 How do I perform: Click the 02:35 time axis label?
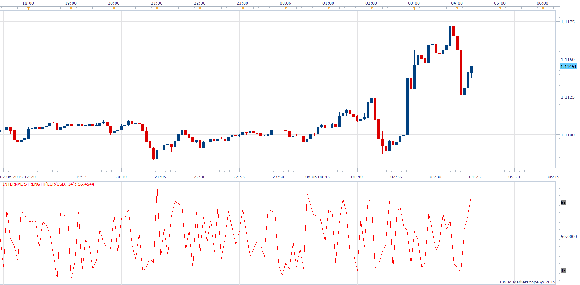tap(396, 177)
